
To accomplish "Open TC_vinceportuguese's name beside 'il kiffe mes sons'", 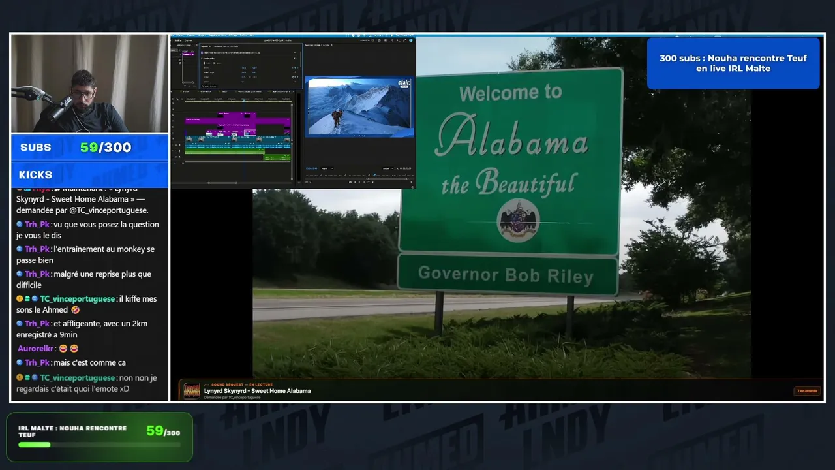I will [78, 299].
